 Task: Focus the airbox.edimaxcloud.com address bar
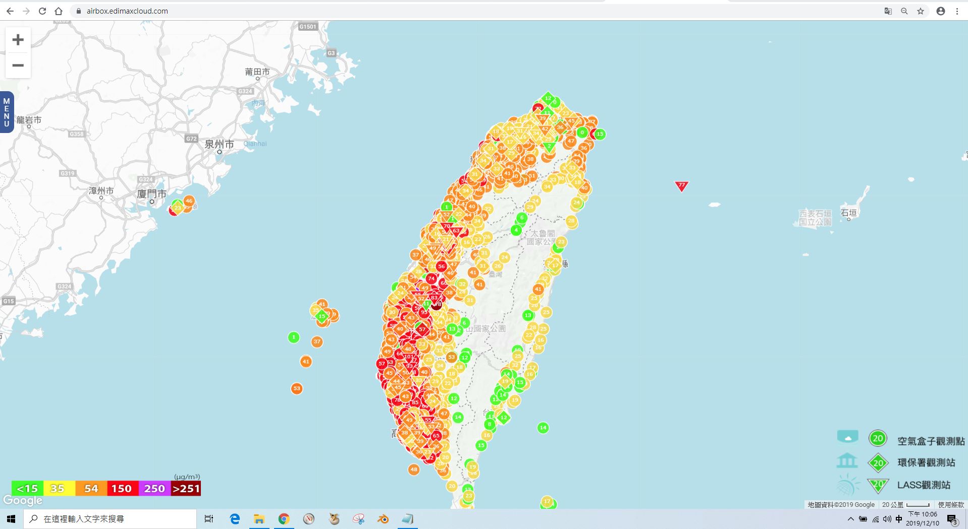tap(474, 11)
